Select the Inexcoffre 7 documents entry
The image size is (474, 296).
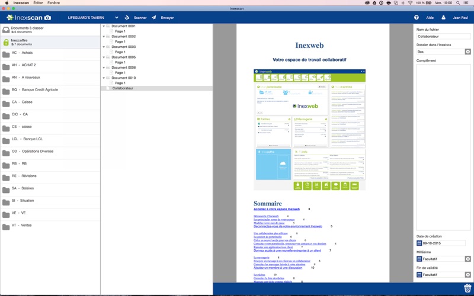[50, 42]
